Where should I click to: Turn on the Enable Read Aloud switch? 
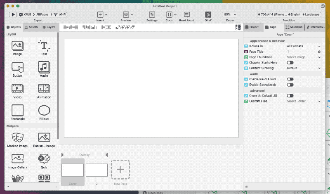pyautogui.click(x=290, y=79)
